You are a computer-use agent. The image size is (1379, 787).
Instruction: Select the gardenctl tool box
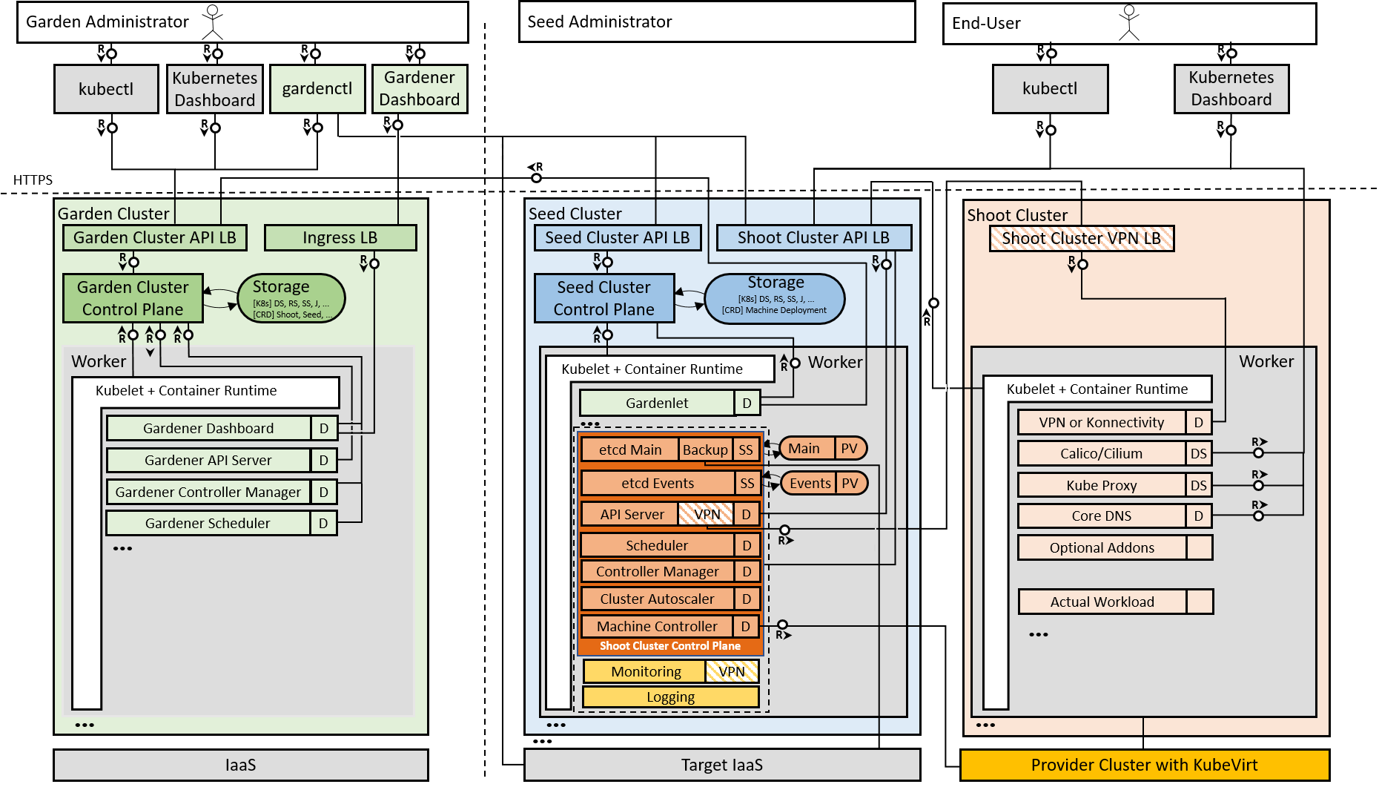(317, 89)
